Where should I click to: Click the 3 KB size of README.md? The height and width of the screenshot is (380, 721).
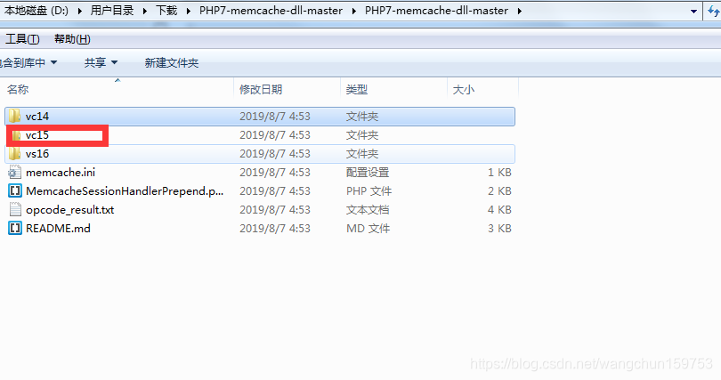[x=499, y=229]
